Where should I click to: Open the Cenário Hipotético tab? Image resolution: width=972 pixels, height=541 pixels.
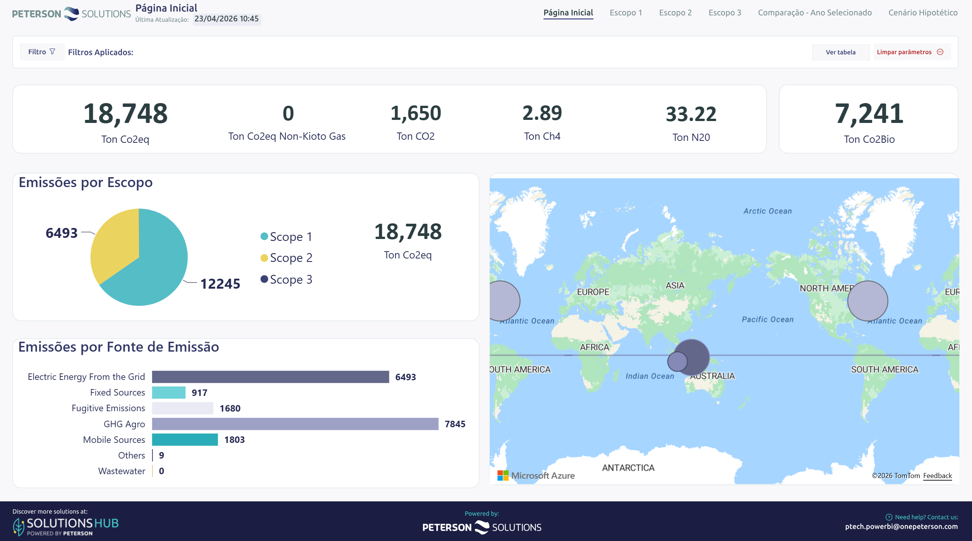(923, 13)
